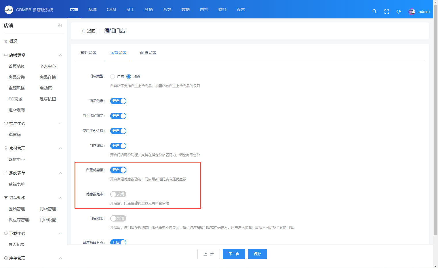This screenshot has width=438, height=269.
Task: Open the 商城 top menu
Action: [x=92, y=9]
